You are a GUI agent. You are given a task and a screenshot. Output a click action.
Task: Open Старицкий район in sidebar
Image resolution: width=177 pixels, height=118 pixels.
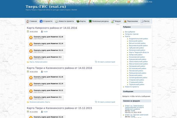coord(136,82)
